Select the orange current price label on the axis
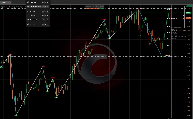193x119 pixels. 188,18
